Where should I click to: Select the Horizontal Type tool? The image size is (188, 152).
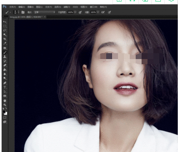[x=5, y=87]
